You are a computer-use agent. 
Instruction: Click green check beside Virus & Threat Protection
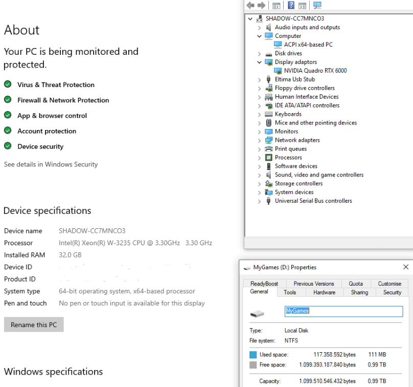(x=8, y=84)
